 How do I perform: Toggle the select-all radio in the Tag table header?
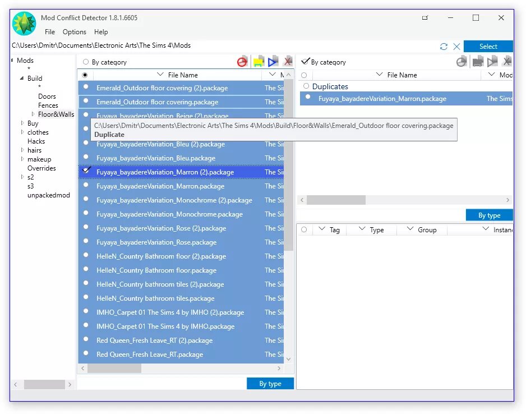coord(304,229)
